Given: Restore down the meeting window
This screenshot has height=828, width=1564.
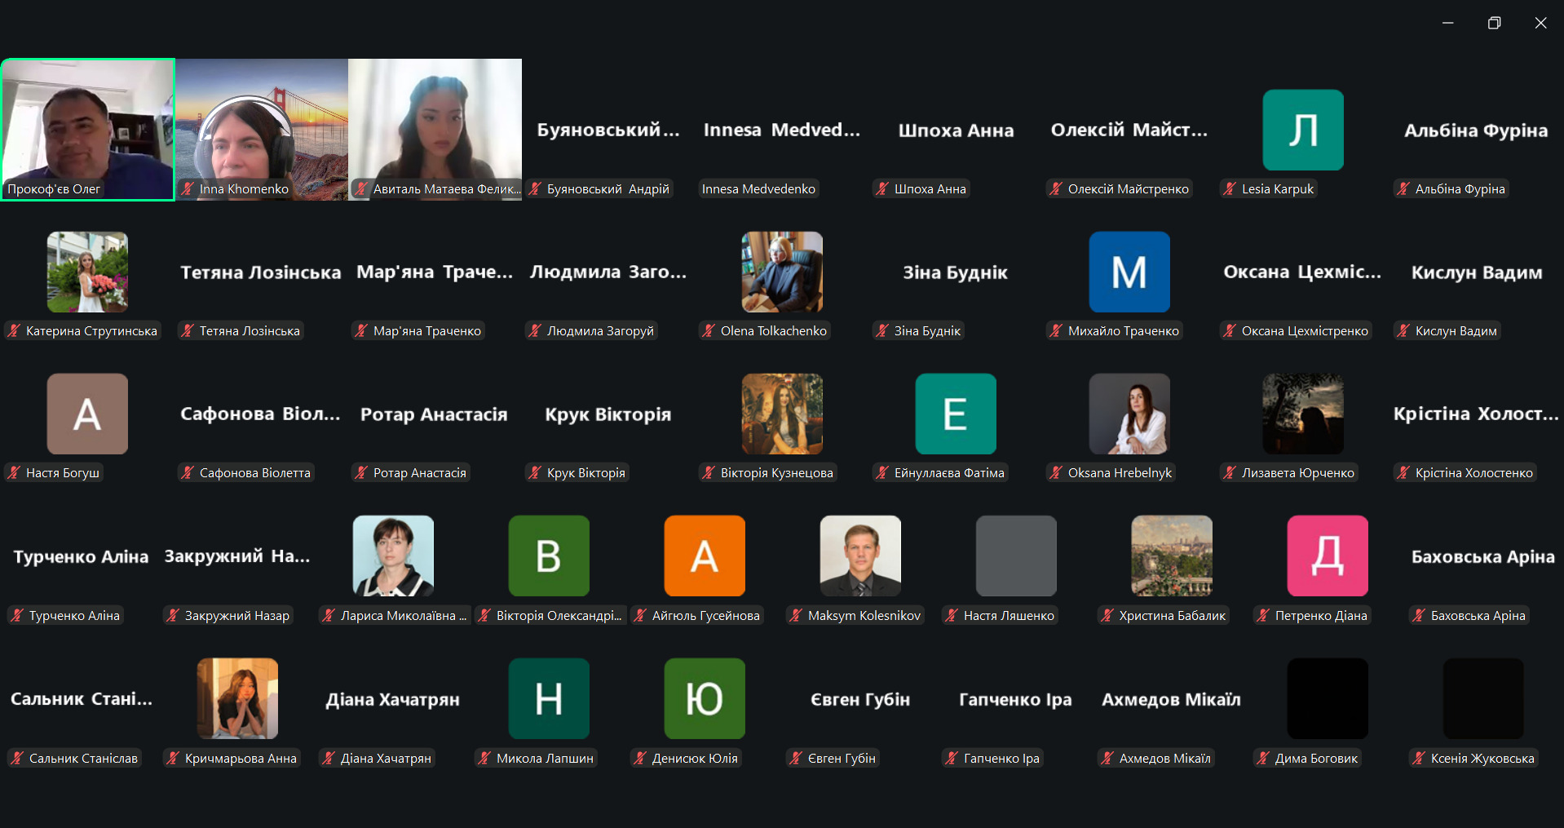Looking at the screenshot, I should click(1494, 23).
